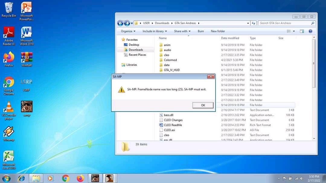Expand the arrow after Downloads in breadcrumb
This screenshot has width=326, height=183.
click(x=172, y=23)
